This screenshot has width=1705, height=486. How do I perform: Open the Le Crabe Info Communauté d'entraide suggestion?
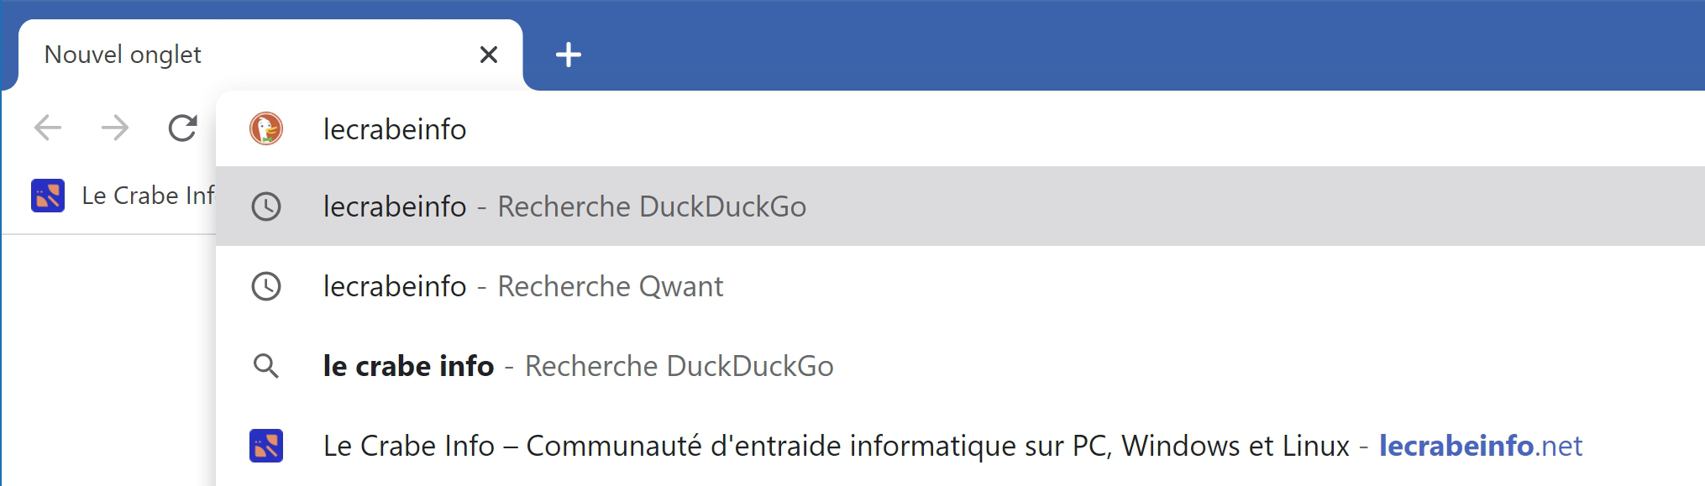coord(960,446)
